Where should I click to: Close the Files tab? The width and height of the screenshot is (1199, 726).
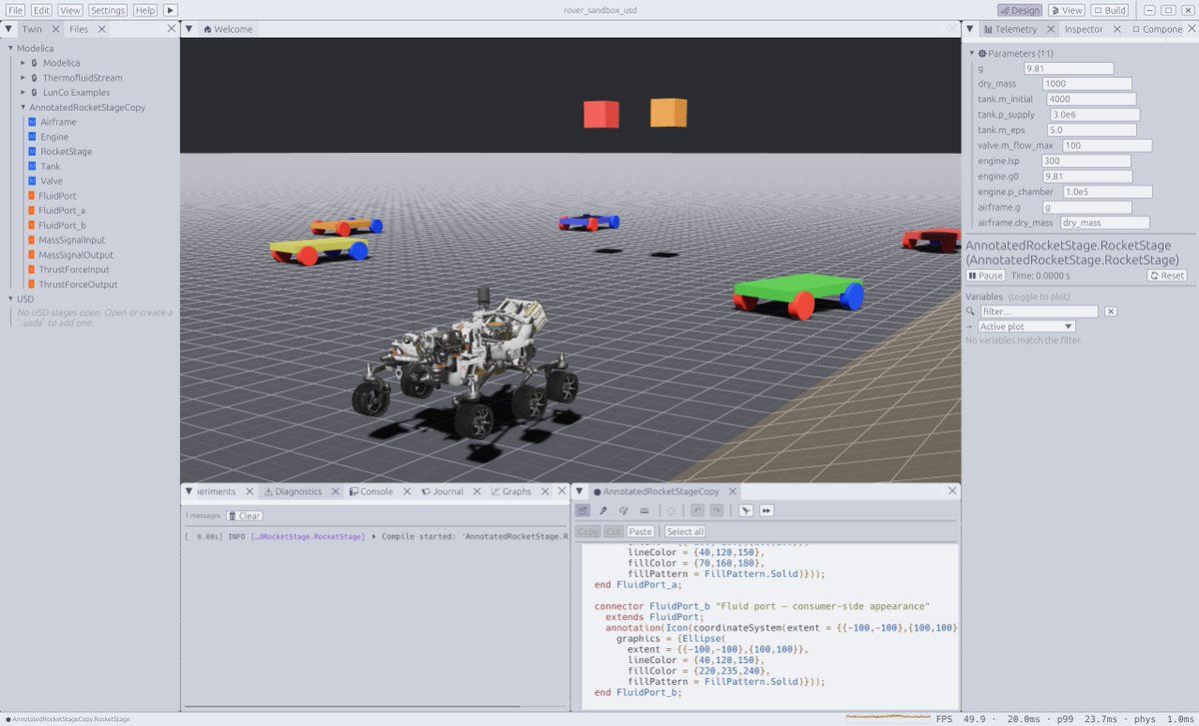tap(102, 29)
